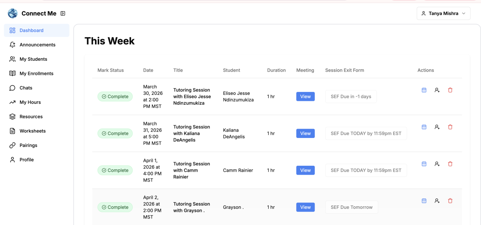Click add-person icon for Kaliana DeAngelis session
This screenshot has height=225, width=481.
point(437,127)
